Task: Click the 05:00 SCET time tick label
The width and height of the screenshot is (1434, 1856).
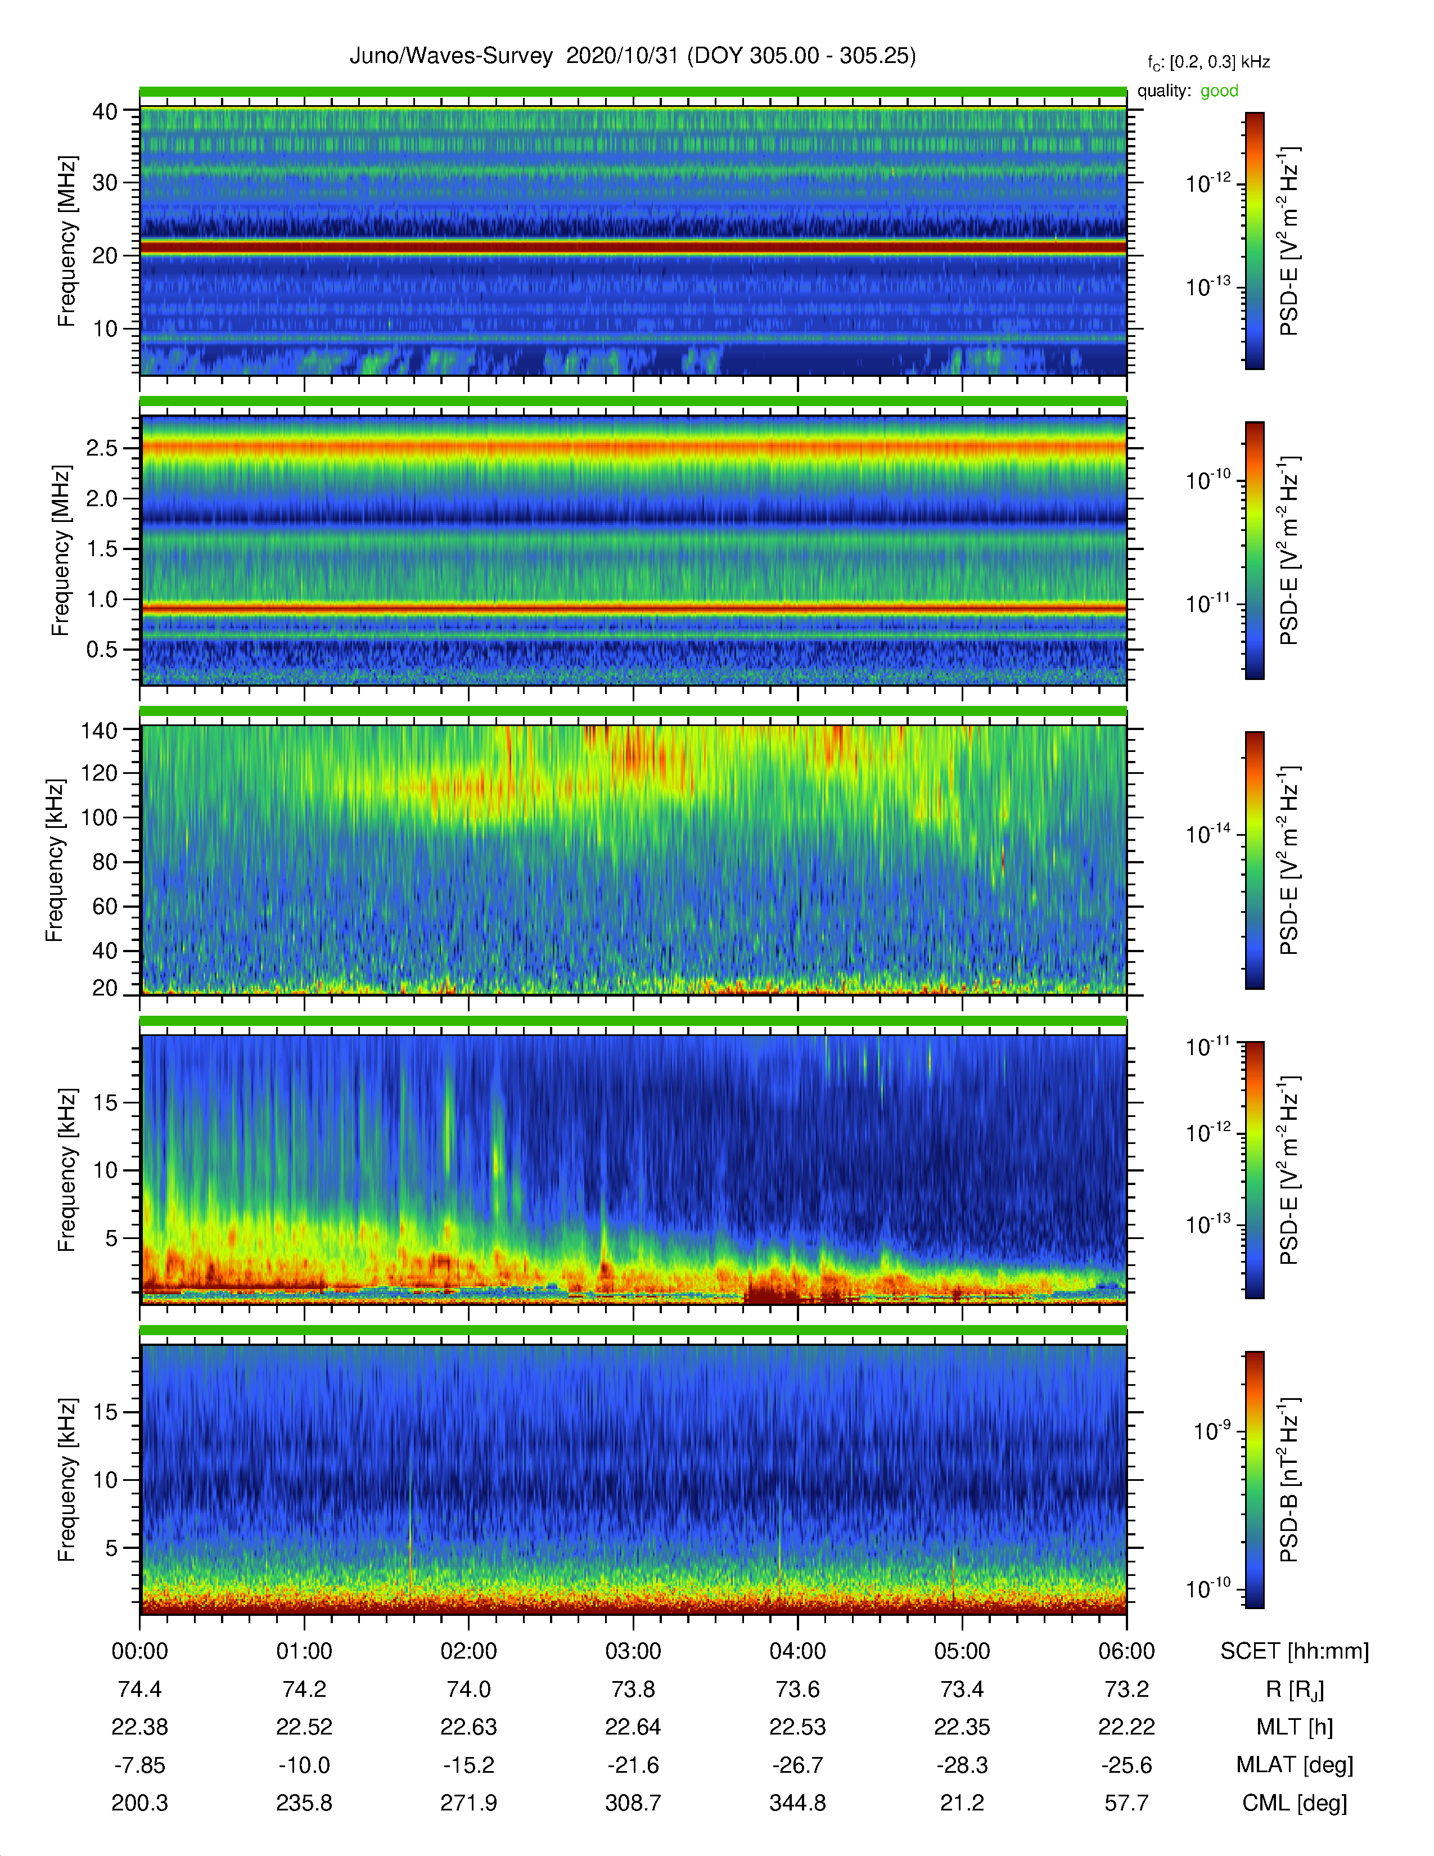Action: point(962,1651)
